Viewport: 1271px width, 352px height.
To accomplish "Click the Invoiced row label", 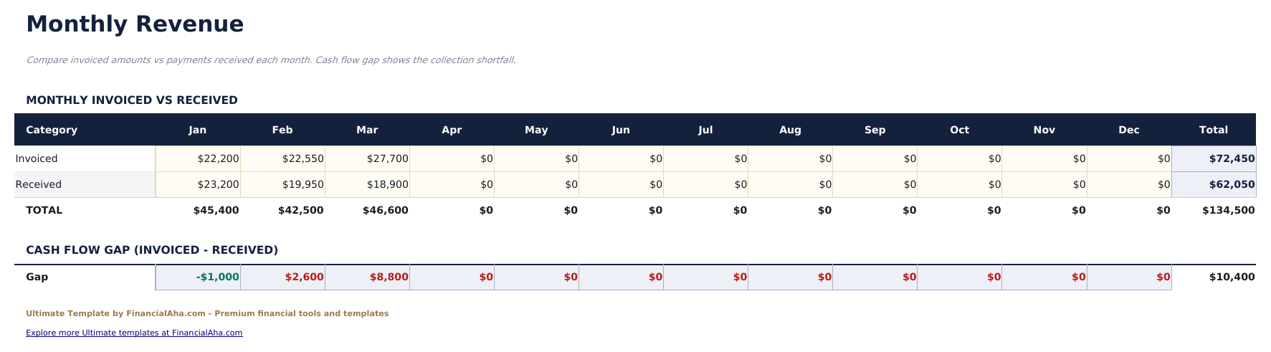I will coord(37,158).
